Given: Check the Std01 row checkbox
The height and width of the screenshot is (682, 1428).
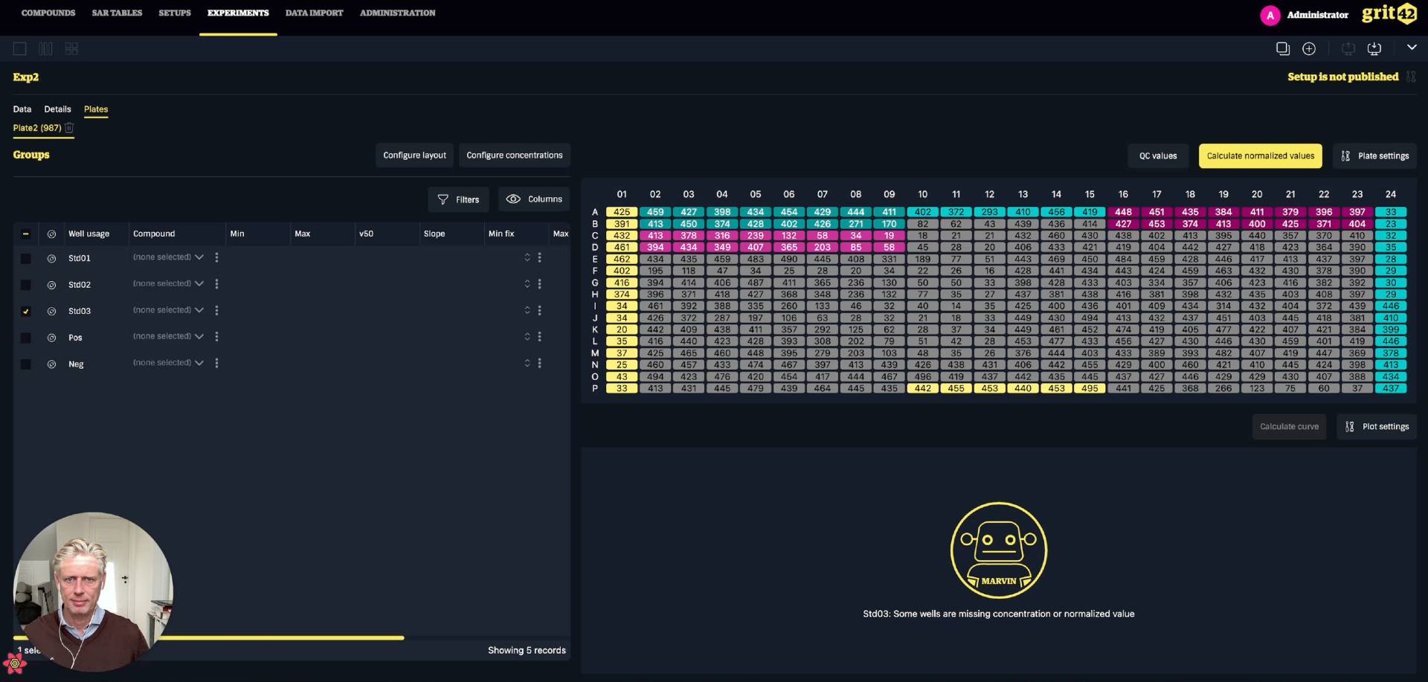Looking at the screenshot, I should 26,259.
